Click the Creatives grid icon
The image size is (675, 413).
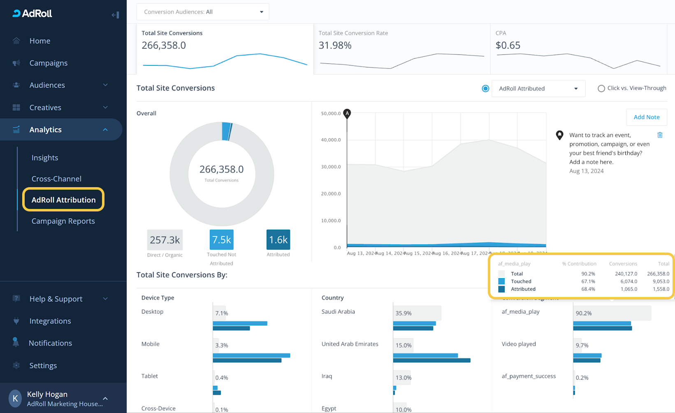pos(16,107)
